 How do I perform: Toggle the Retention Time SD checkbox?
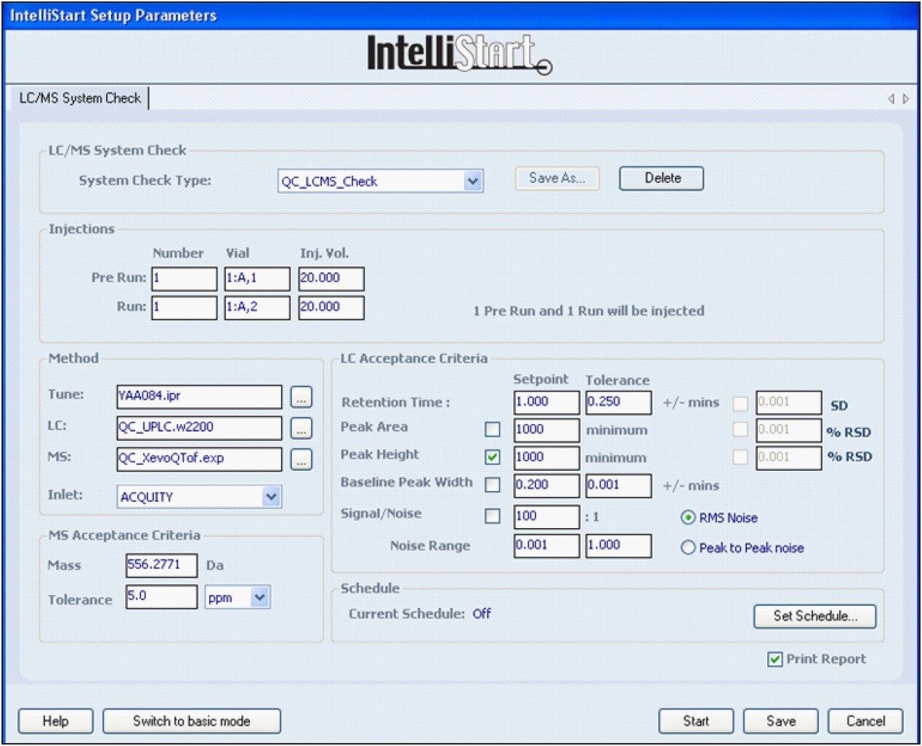(x=740, y=404)
